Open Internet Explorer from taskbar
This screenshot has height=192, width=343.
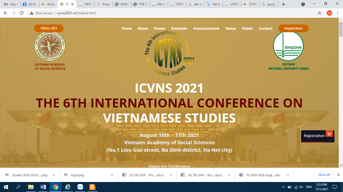[68, 187]
